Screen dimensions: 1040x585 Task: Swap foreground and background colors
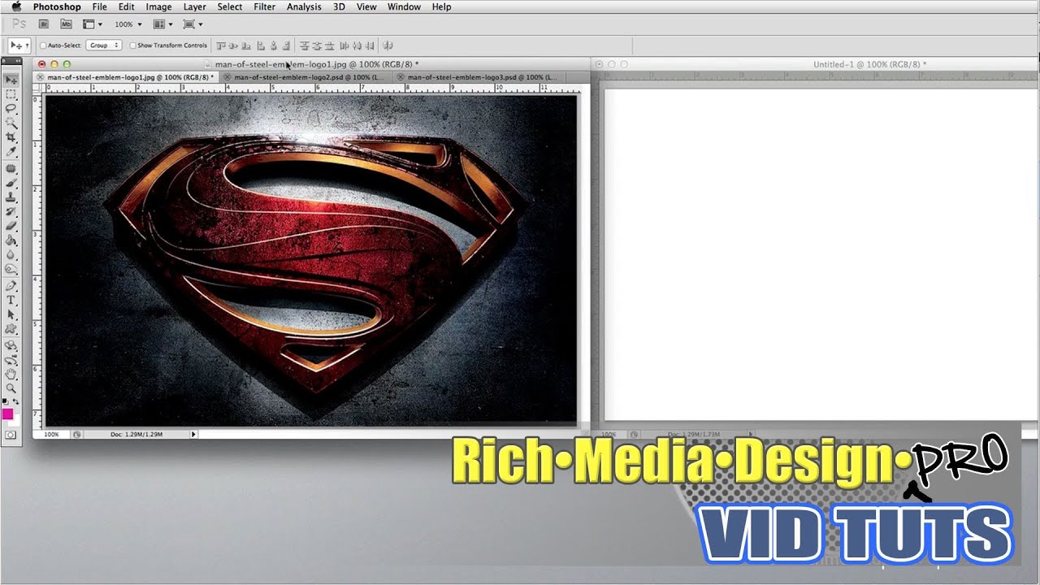[16, 401]
